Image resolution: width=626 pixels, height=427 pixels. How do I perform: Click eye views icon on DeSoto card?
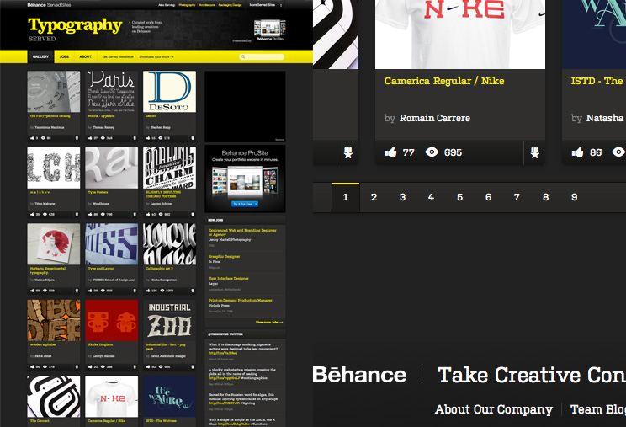point(160,138)
